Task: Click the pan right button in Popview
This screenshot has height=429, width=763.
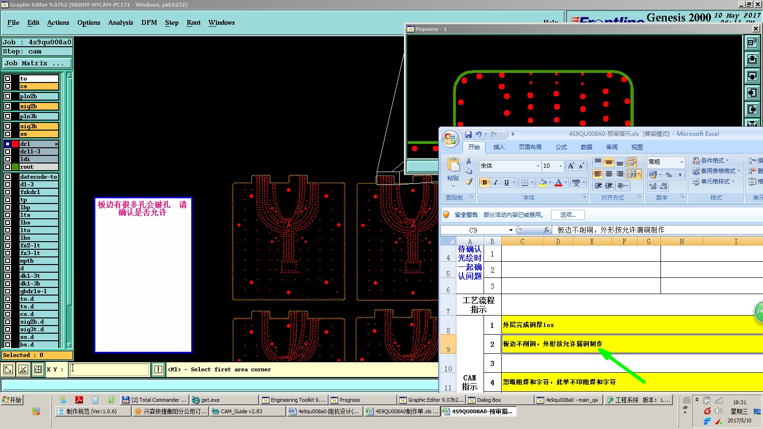Action: pyautogui.click(x=752, y=109)
